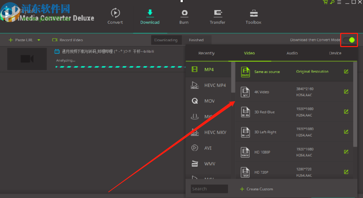Select the Device format tab
The width and height of the screenshot is (363, 198).
click(x=335, y=53)
